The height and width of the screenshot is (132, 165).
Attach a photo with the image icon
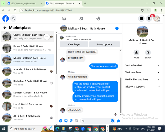coord(66,121)
